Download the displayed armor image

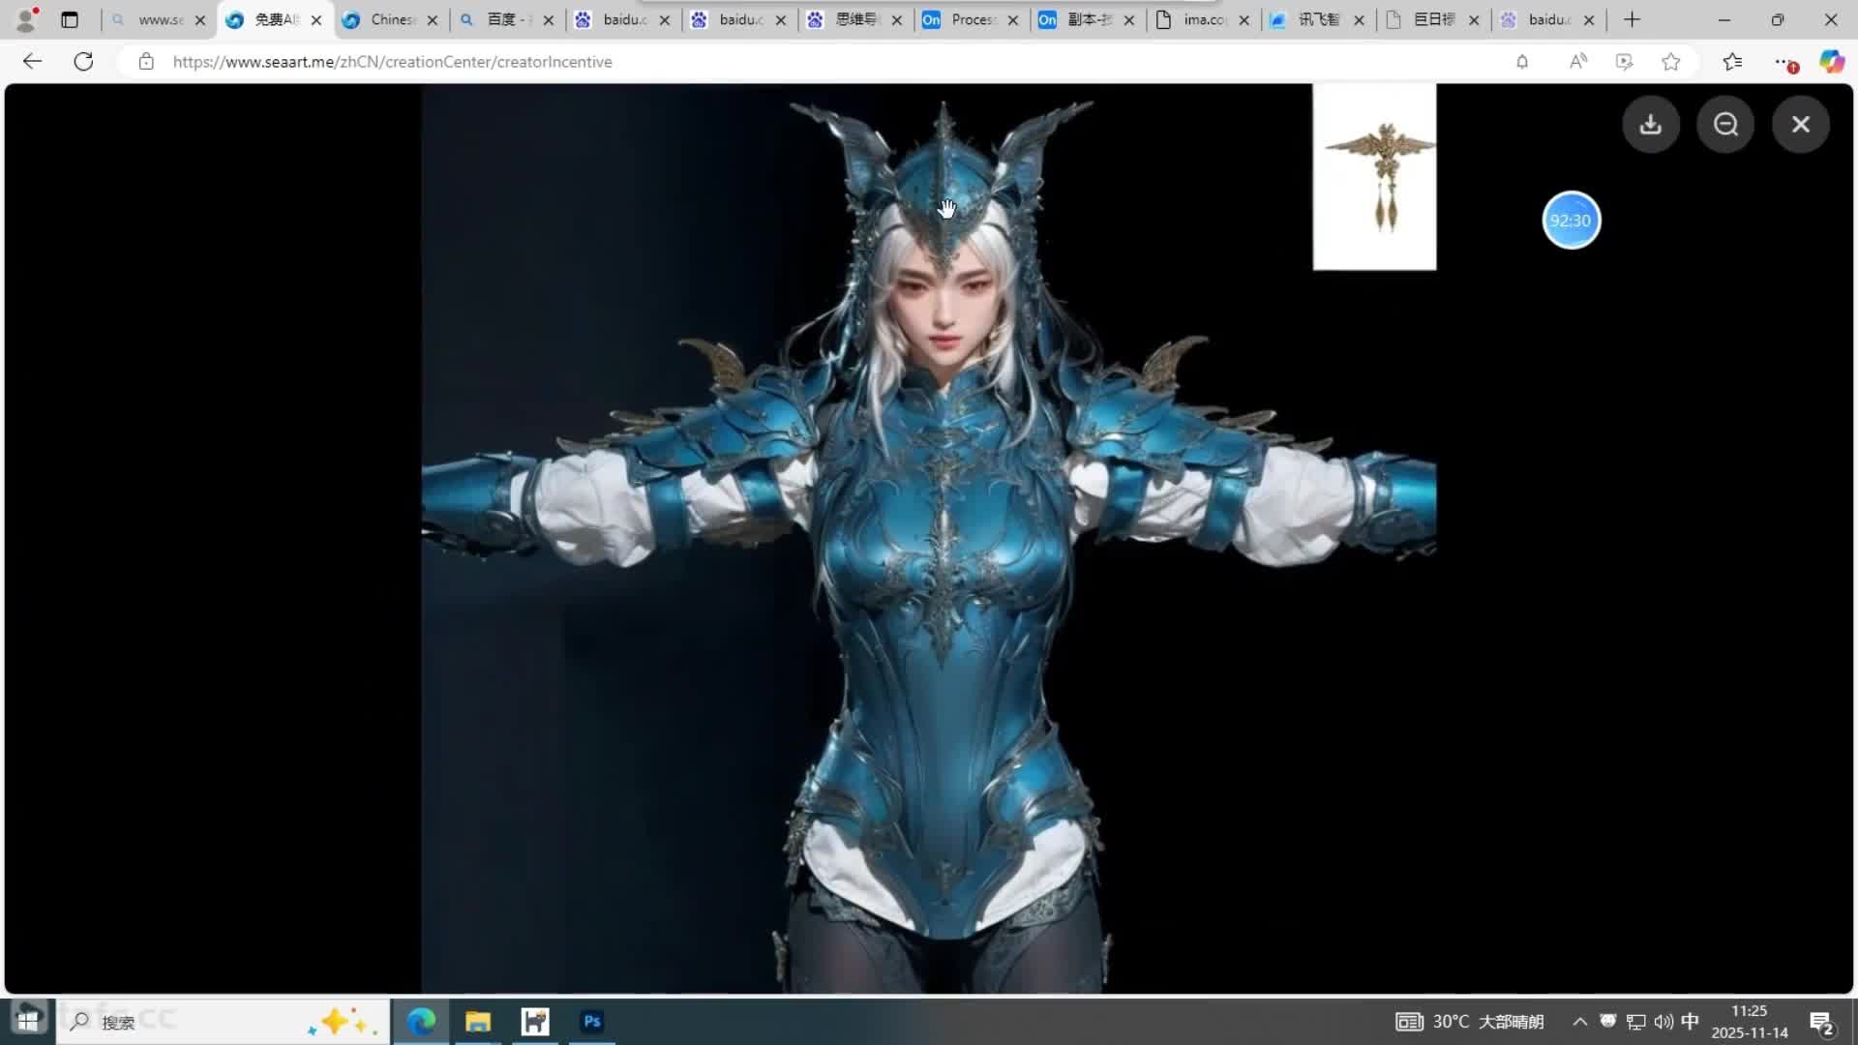[1651, 124]
